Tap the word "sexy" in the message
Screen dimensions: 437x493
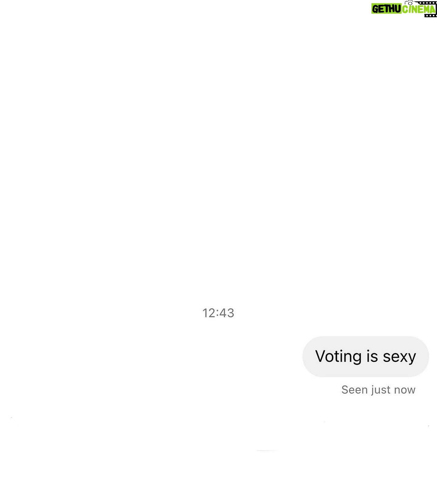pos(399,357)
